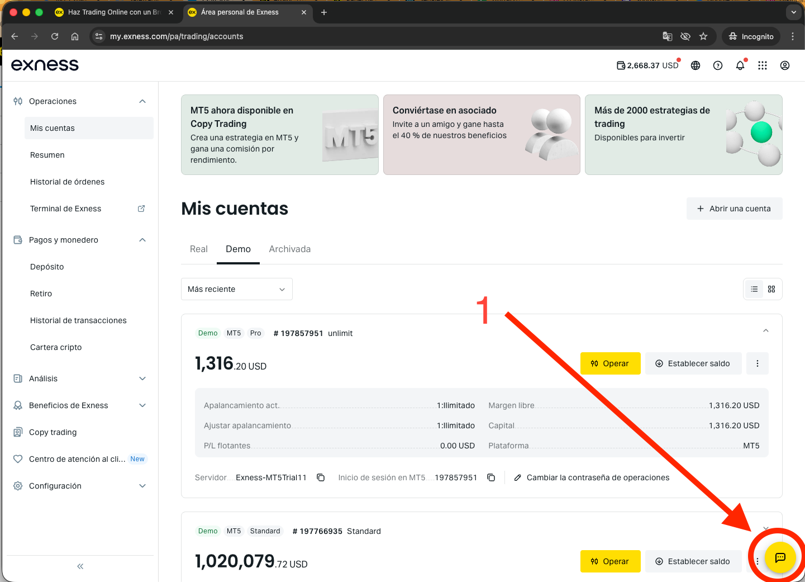The height and width of the screenshot is (582, 805).
Task: Open the Más reciente sort dropdown
Action: click(x=237, y=289)
